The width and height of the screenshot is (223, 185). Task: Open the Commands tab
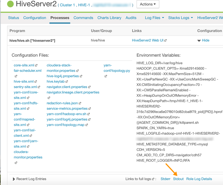[x=83, y=18]
